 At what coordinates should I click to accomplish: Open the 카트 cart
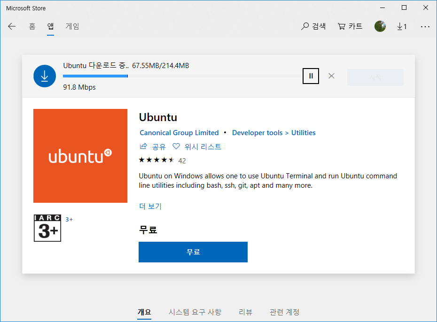pos(350,26)
